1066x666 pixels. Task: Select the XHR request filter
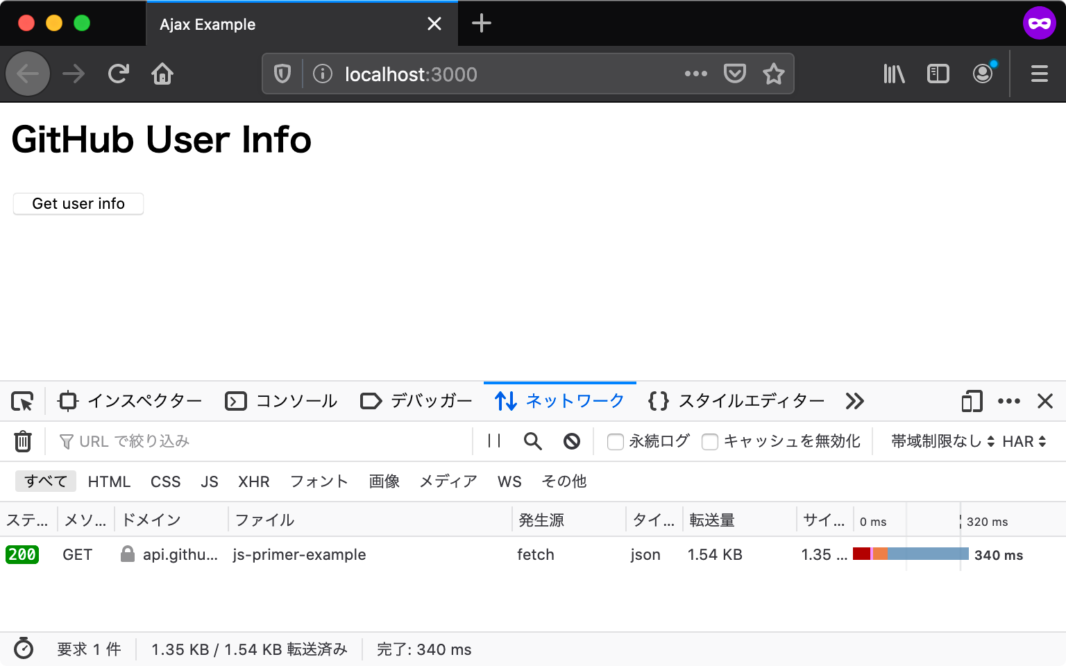tap(253, 481)
